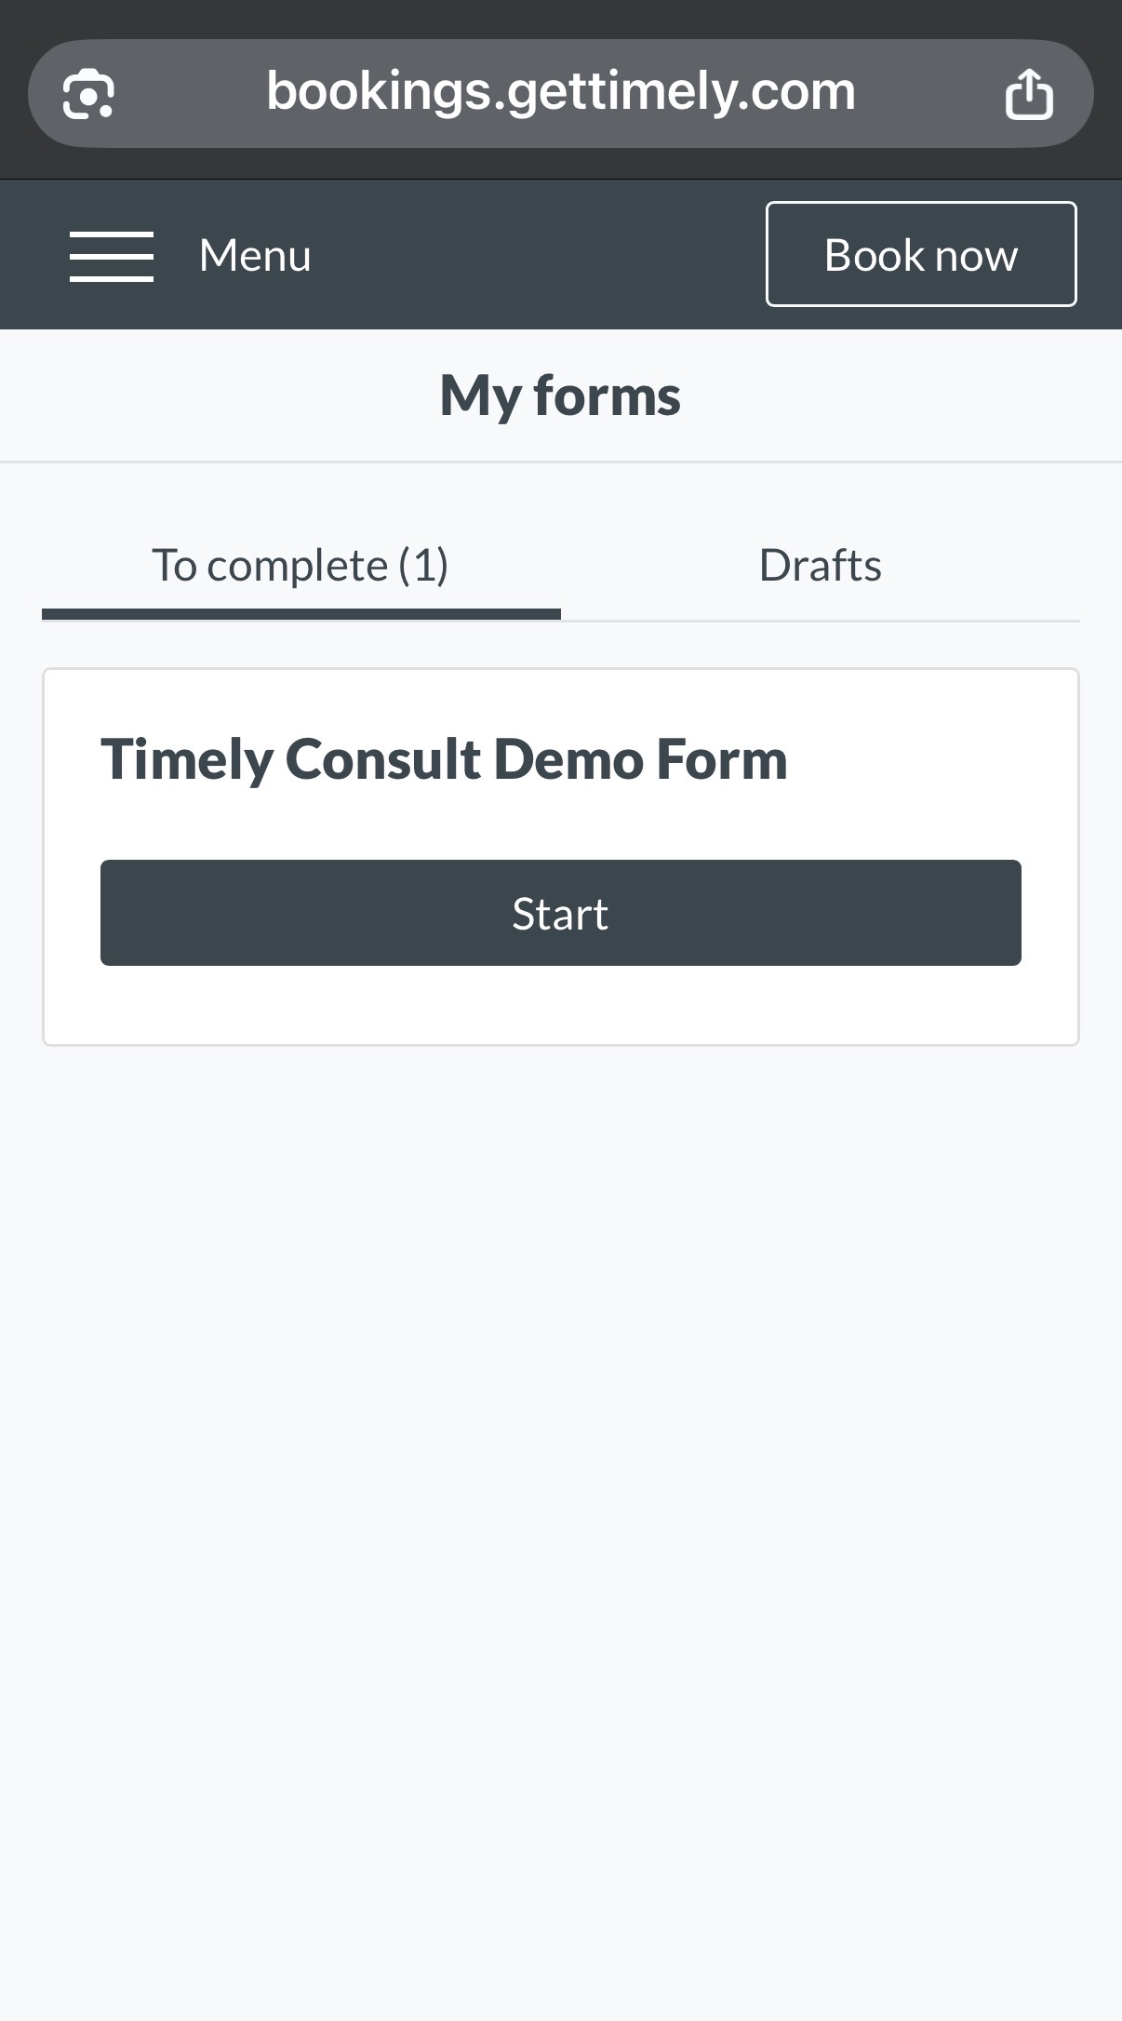The height and width of the screenshot is (2021, 1122).
Task: Click the empty page area below the form card
Action: [560, 1489]
